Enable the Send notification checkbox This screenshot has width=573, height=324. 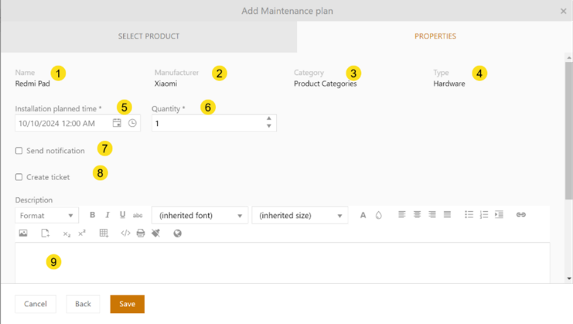tap(19, 151)
